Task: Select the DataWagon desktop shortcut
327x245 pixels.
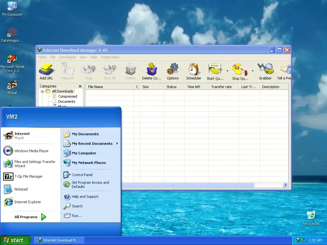Action: pyautogui.click(x=12, y=35)
